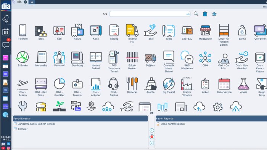
Task: Collapse the module grid with double chevron
Action: pos(152,113)
